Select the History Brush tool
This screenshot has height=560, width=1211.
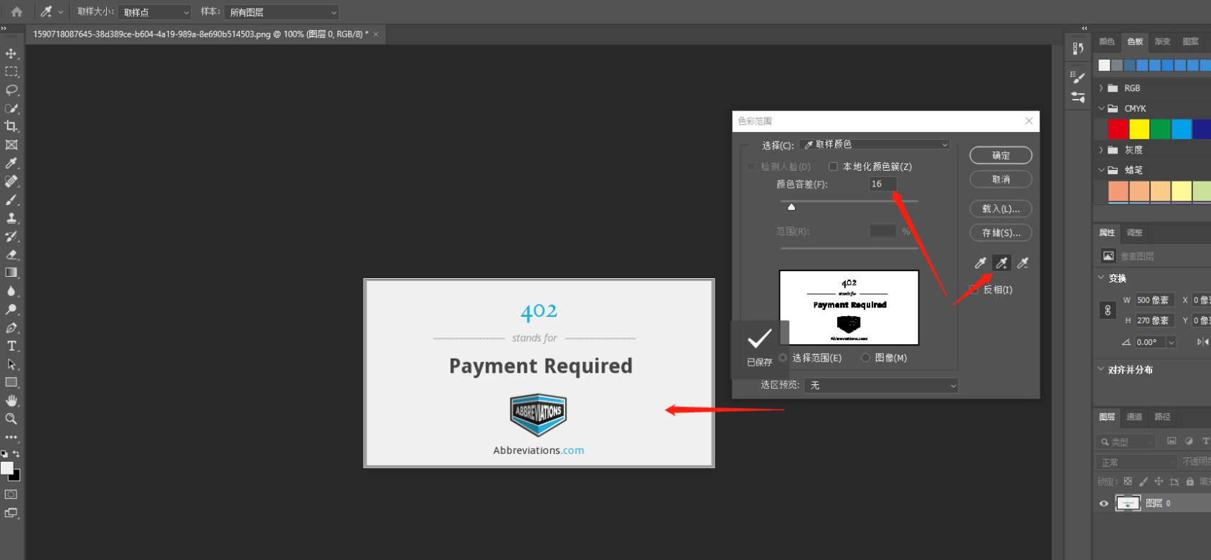coord(11,236)
